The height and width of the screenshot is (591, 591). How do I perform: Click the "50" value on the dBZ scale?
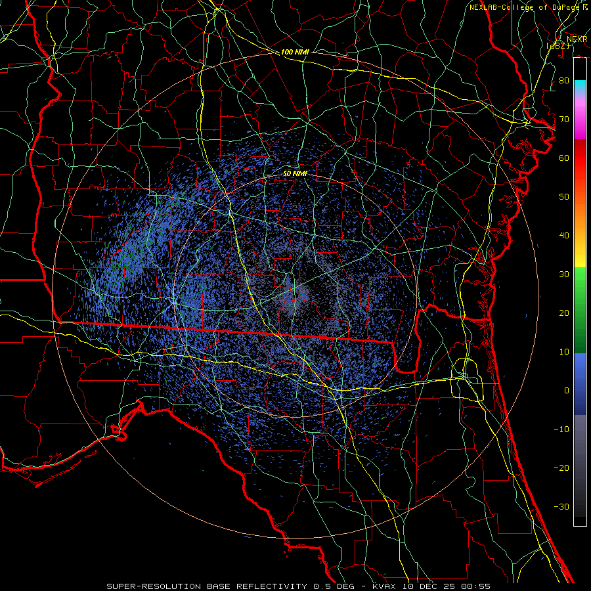pyautogui.click(x=564, y=197)
